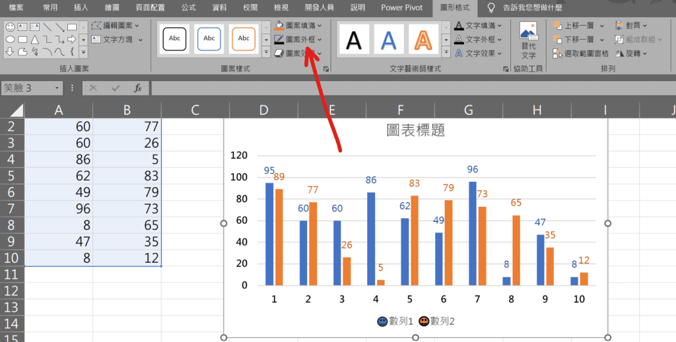The height and width of the screenshot is (342, 676).
Task: Click the formula bar cancel X icon
Action: pos(93,88)
